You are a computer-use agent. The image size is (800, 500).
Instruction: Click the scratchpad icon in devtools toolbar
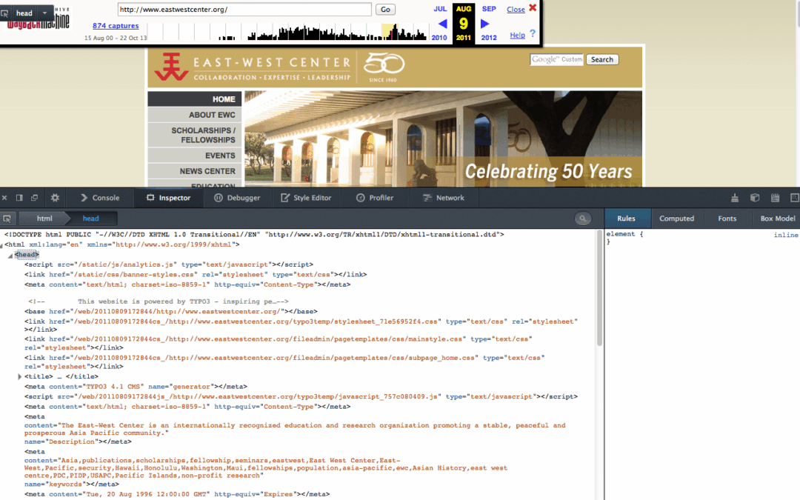(775, 198)
